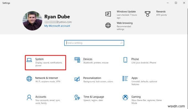Open the Network & Internet label
The height and width of the screenshot is (109, 188).
point(46,78)
